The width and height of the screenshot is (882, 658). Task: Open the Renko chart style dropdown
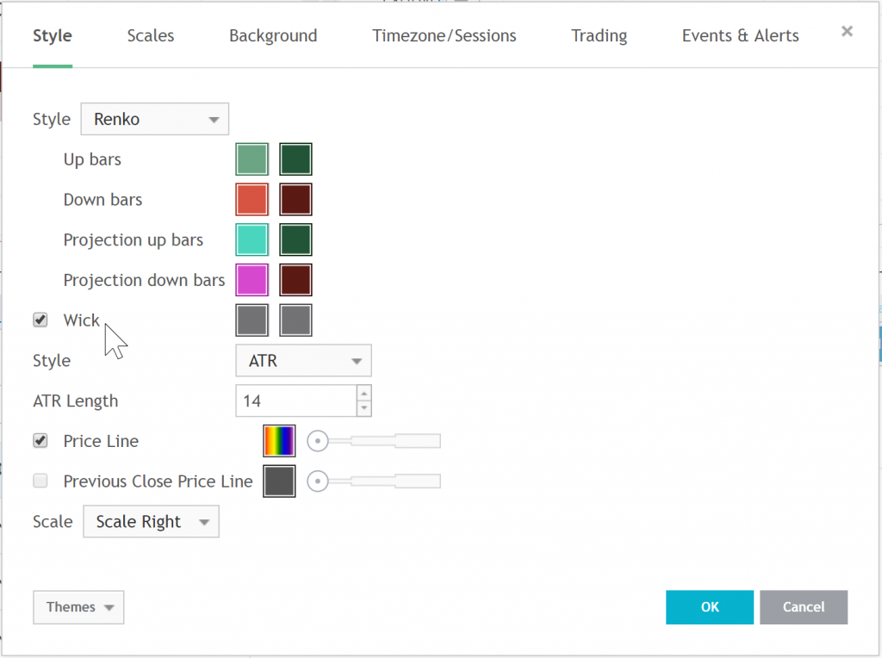pyautogui.click(x=155, y=120)
